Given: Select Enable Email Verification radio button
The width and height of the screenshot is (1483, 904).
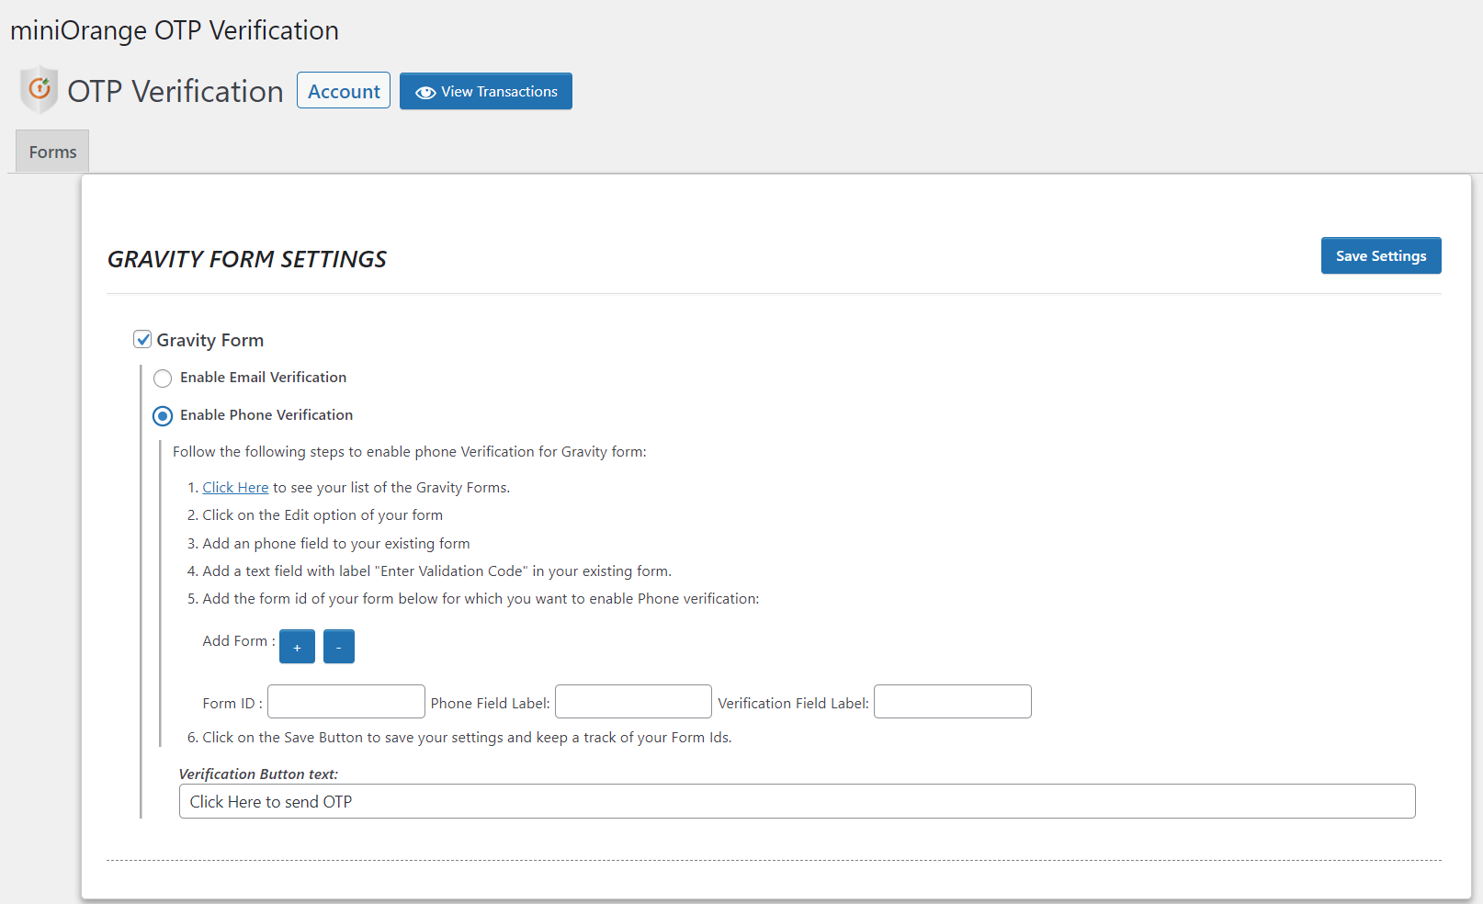Looking at the screenshot, I should pos(163,379).
